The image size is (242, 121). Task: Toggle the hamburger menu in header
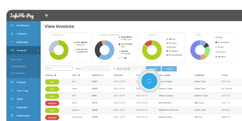(46, 15)
